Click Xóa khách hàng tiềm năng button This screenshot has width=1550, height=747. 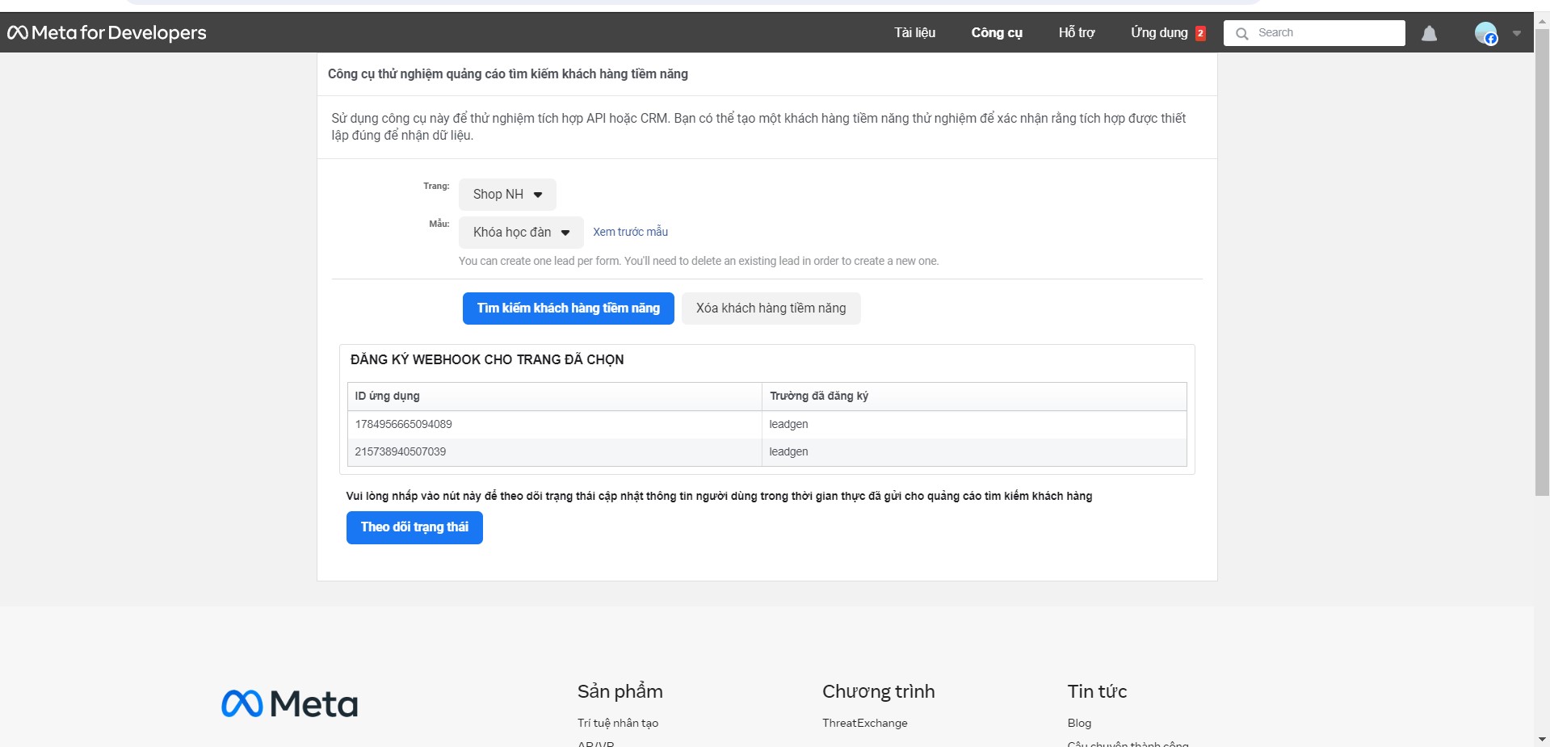coord(771,308)
